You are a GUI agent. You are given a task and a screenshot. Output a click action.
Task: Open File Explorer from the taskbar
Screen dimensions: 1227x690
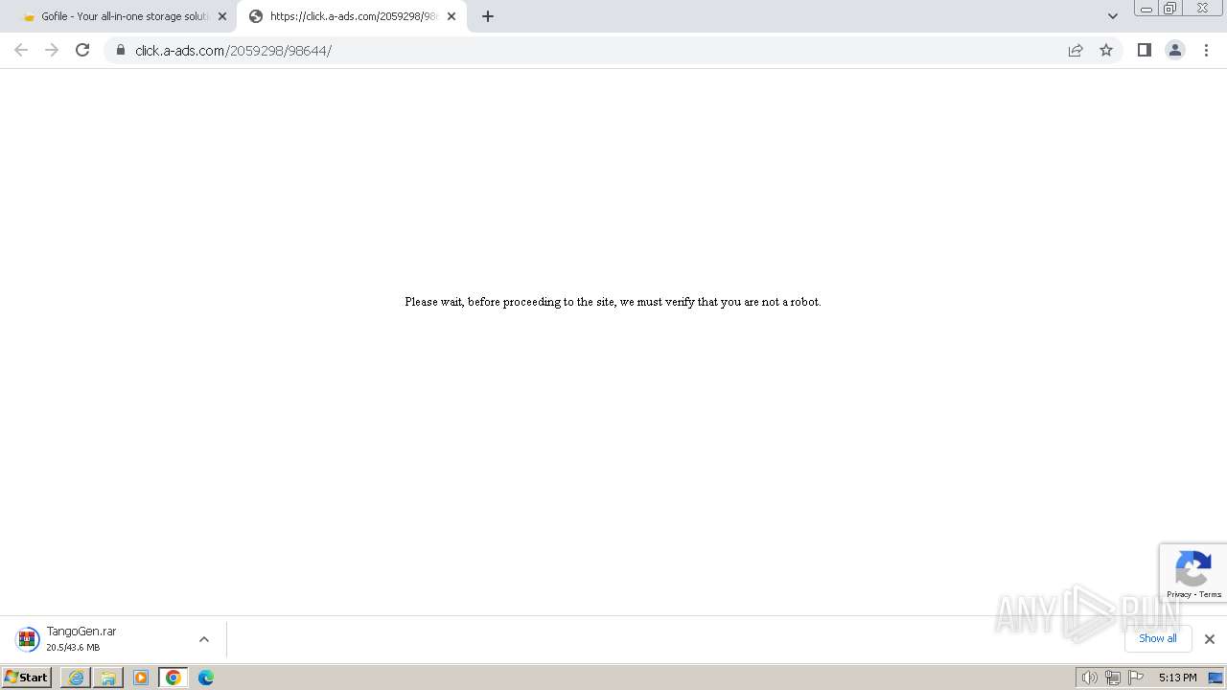coord(108,678)
